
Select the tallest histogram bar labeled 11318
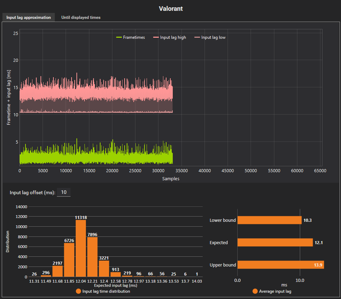(81, 248)
